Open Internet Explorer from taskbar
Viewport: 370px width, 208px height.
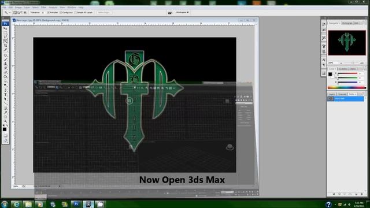pos(17,204)
